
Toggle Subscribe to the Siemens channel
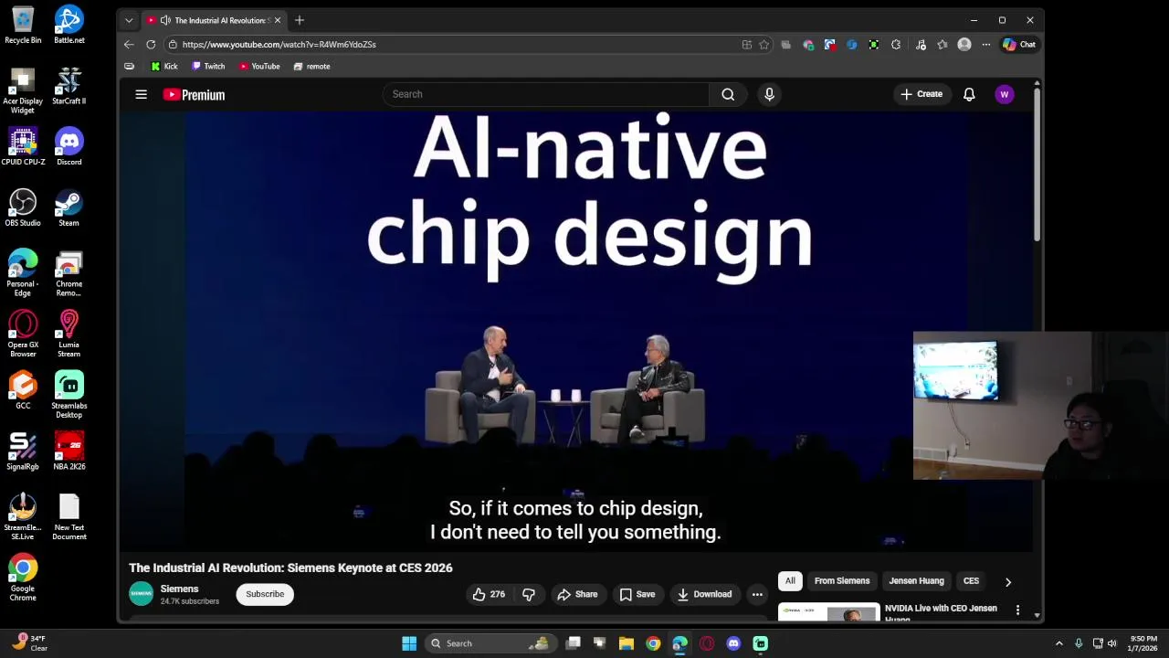pos(265,594)
